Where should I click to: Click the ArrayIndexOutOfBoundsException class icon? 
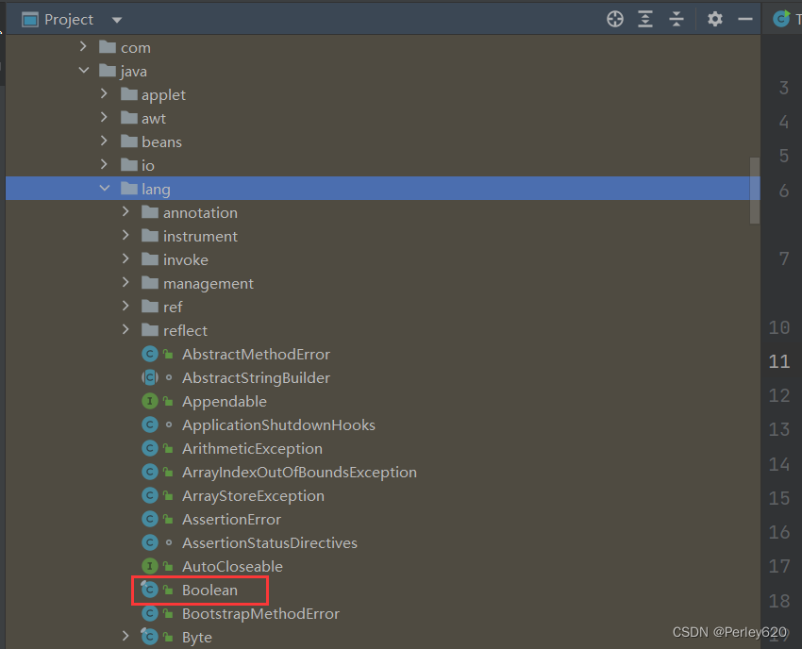149,472
